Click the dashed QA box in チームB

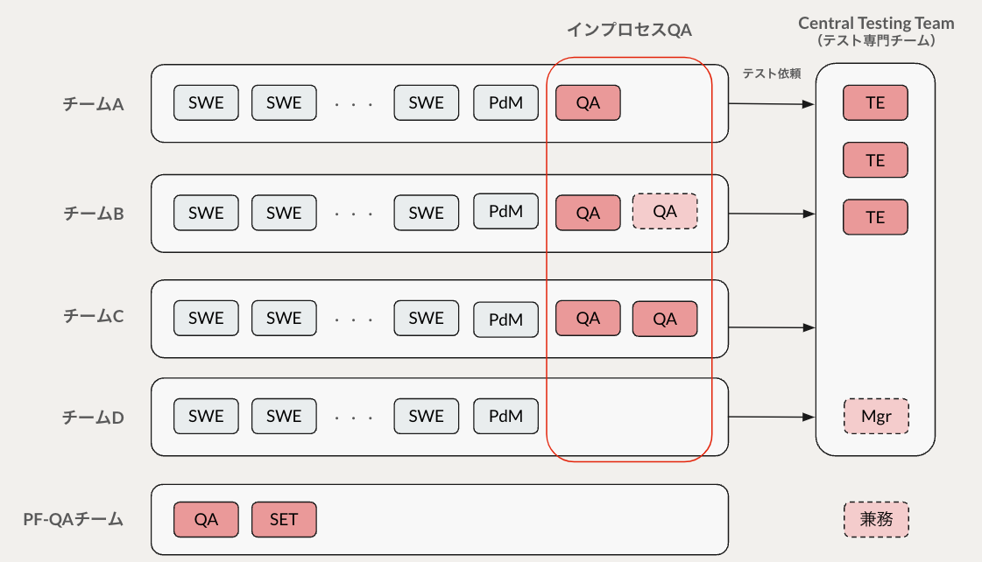tap(664, 211)
